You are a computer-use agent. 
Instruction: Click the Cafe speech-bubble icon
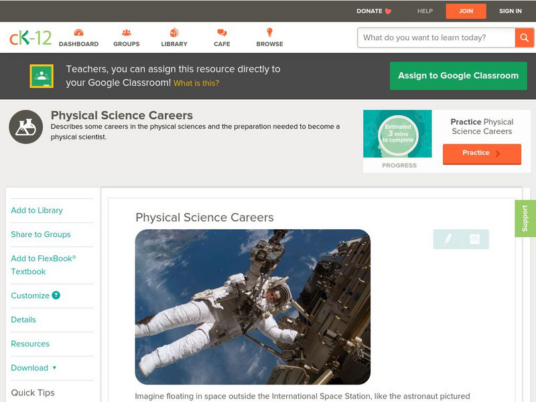click(x=221, y=31)
